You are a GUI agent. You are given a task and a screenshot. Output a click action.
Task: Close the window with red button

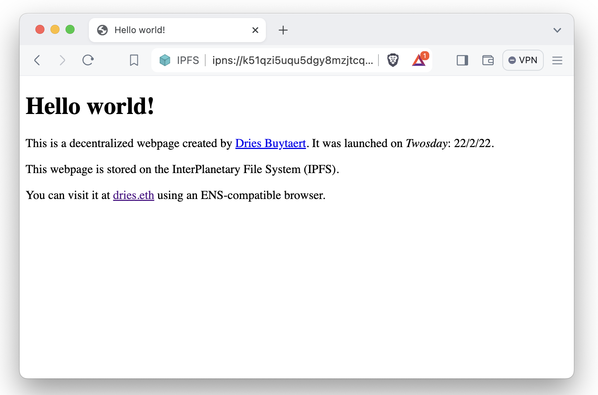tap(40, 29)
